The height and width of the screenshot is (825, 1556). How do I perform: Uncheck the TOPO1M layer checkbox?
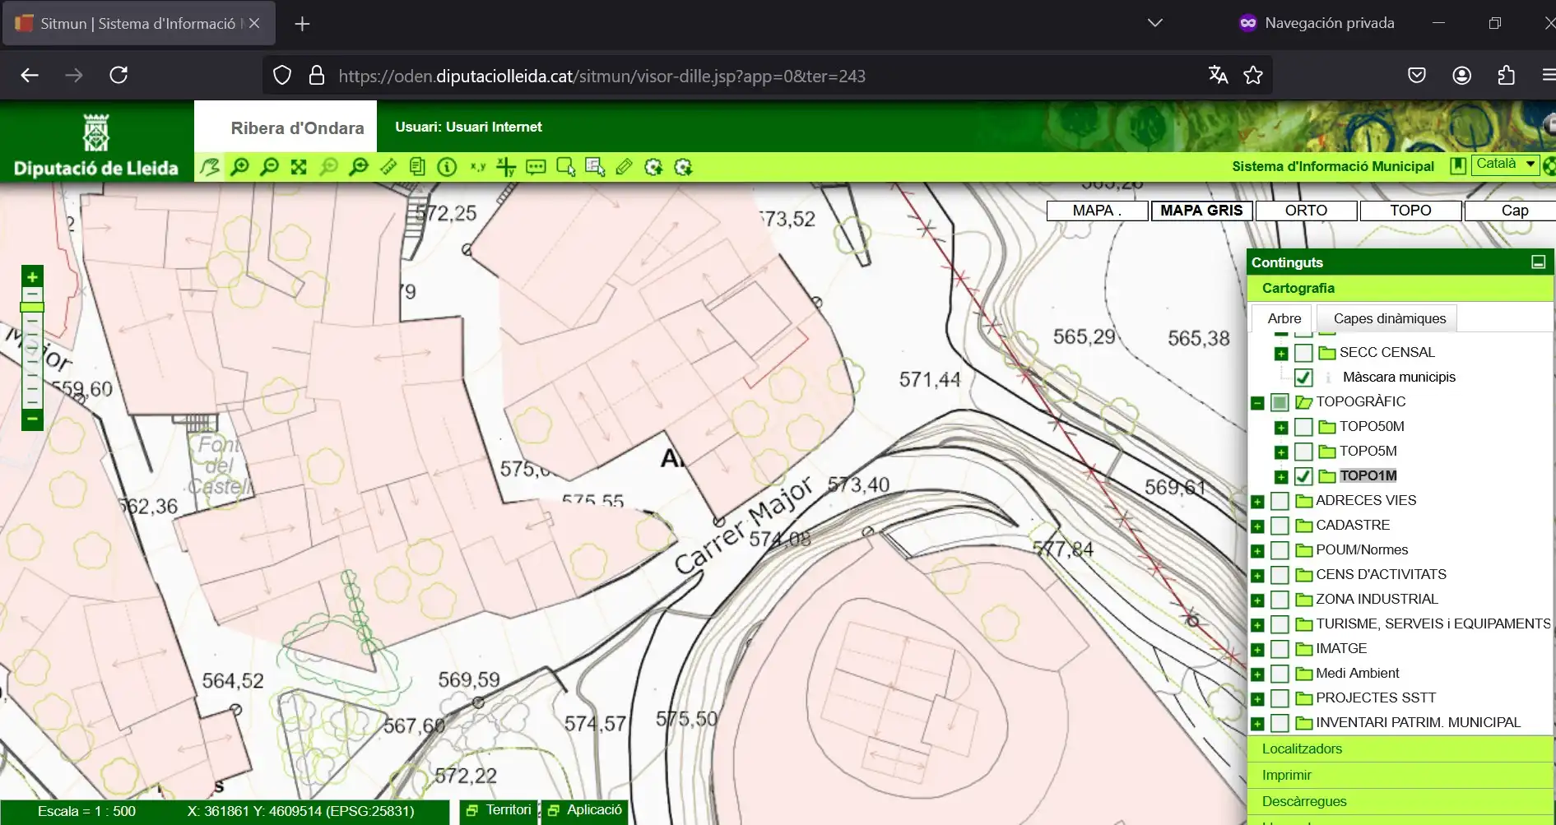1303,476
